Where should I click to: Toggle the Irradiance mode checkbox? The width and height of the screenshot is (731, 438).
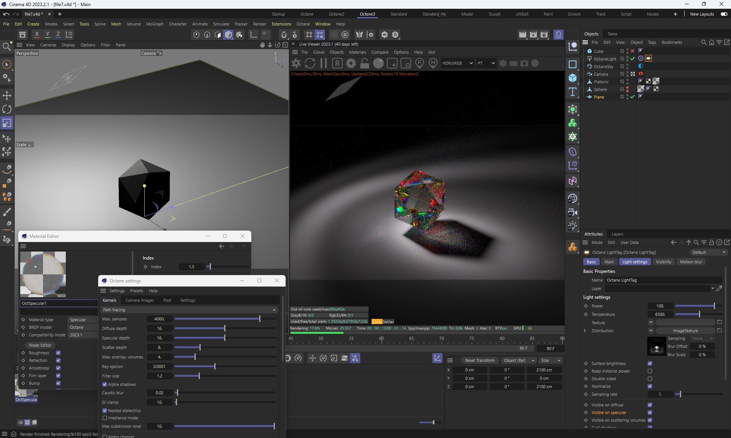coord(105,418)
